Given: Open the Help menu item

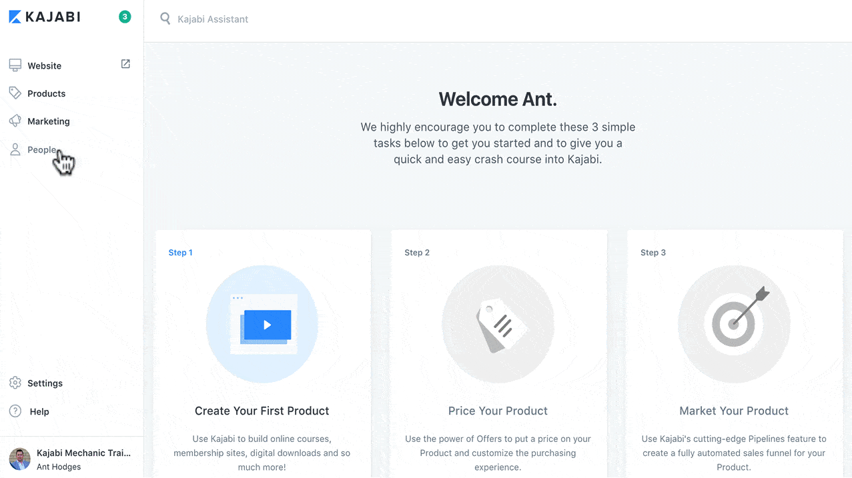Looking at the screenshot, I should 39,411.
